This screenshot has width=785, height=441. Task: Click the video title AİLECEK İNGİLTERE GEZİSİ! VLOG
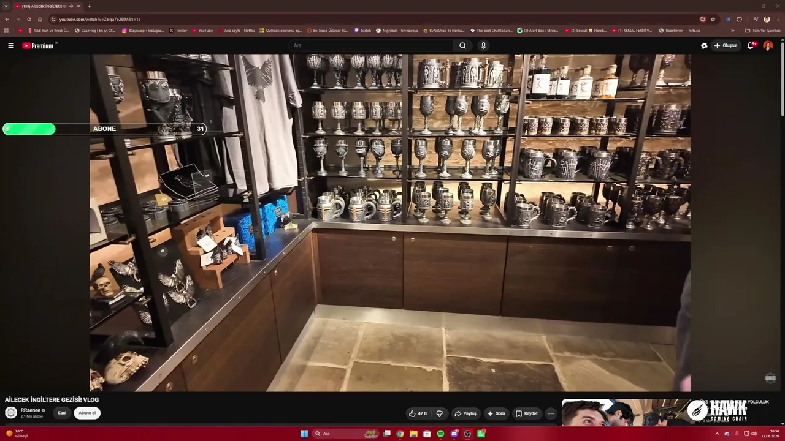52,399
